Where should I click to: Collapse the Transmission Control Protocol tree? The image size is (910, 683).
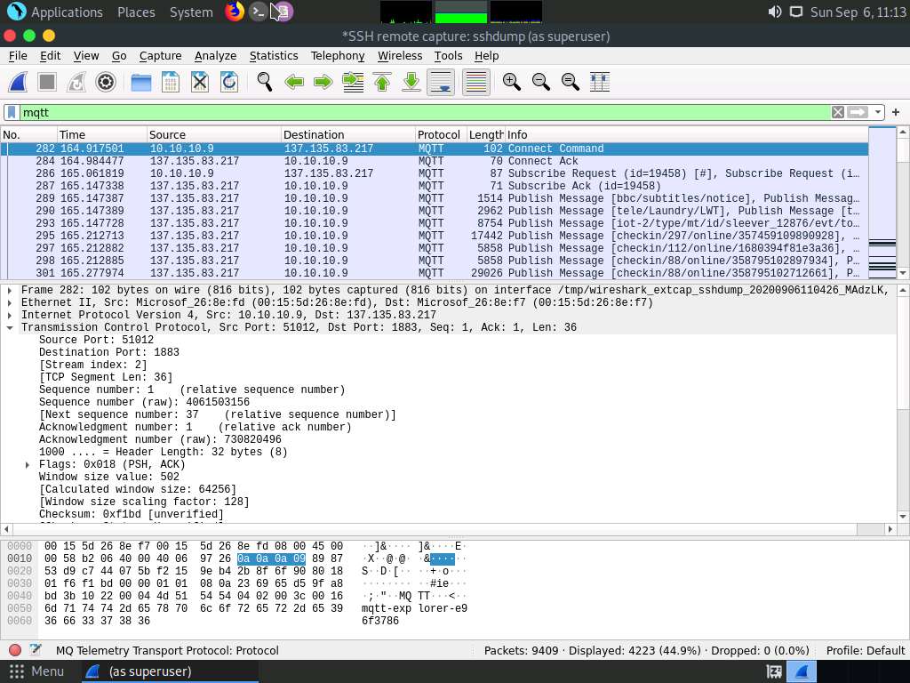(x=8, y=327)
